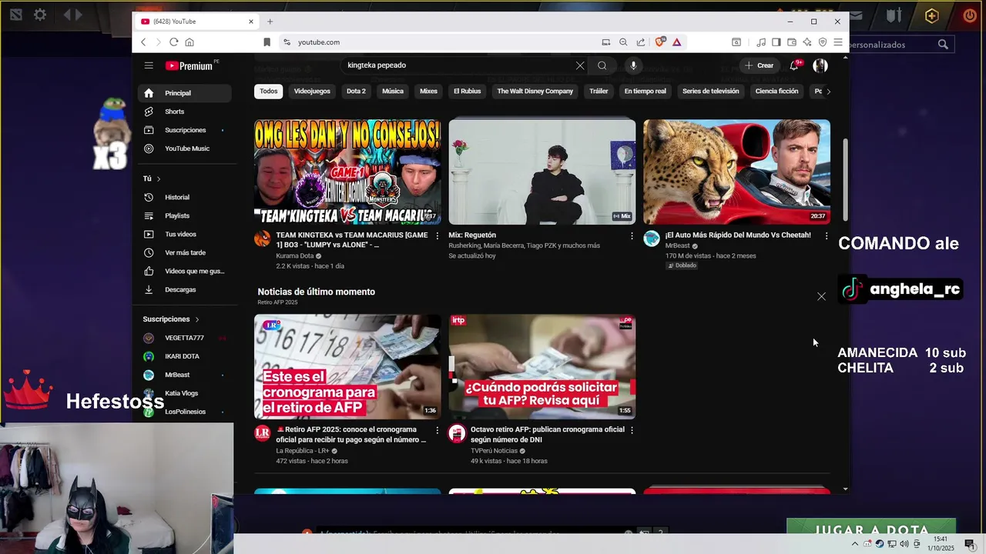Open YouTube Music in the sidebar
Viewport: 986px width, 554px height.
184,149
